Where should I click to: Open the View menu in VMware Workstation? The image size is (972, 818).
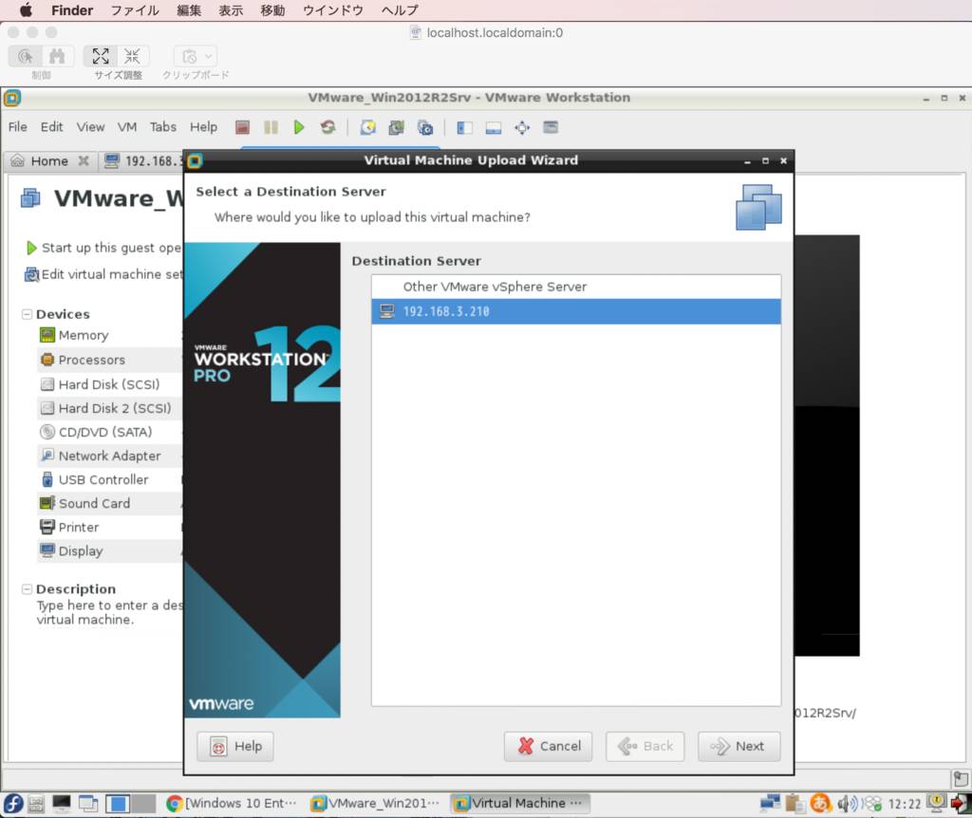90,127
